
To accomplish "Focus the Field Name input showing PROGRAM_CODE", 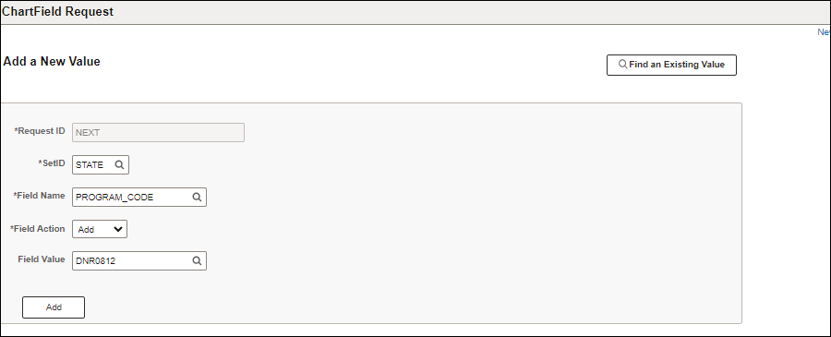I will pos(132,197).
